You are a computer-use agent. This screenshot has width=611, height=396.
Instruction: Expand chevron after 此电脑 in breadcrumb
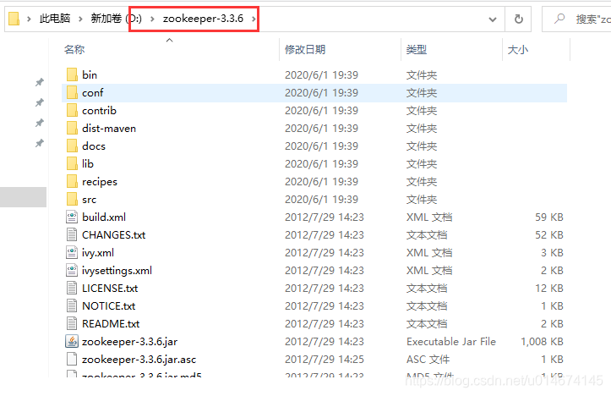tap(80, 19)
